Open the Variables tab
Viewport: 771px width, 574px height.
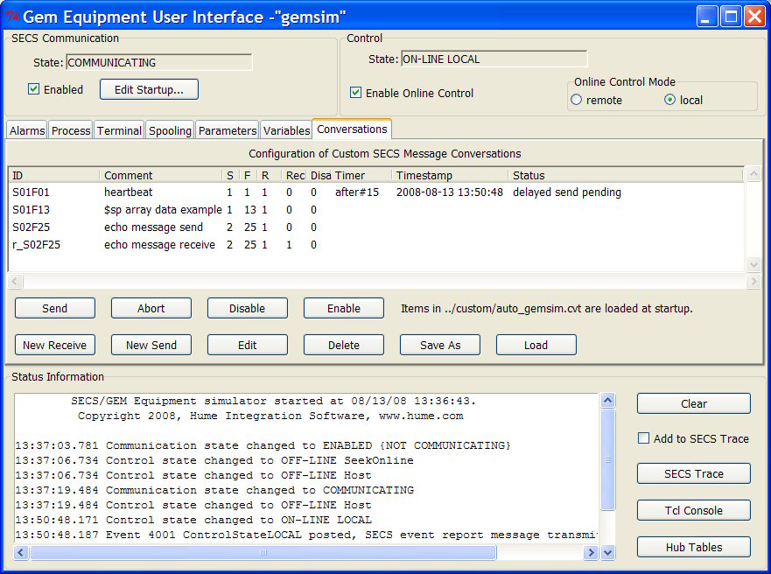[x=286, y=129]
